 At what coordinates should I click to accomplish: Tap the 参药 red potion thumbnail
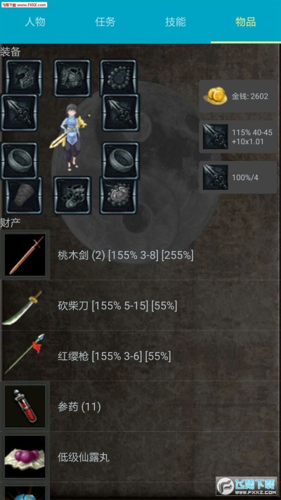25,406
